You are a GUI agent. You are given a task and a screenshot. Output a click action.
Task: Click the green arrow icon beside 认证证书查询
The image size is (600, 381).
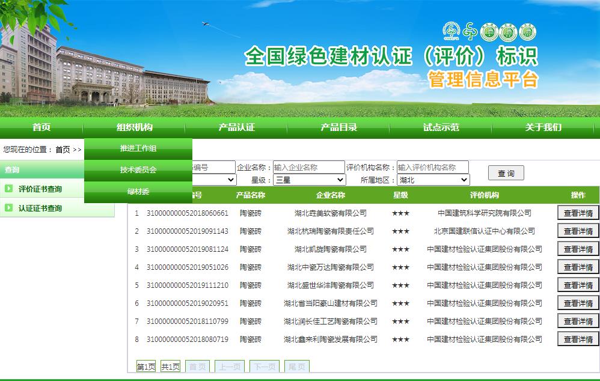point(9,208)
